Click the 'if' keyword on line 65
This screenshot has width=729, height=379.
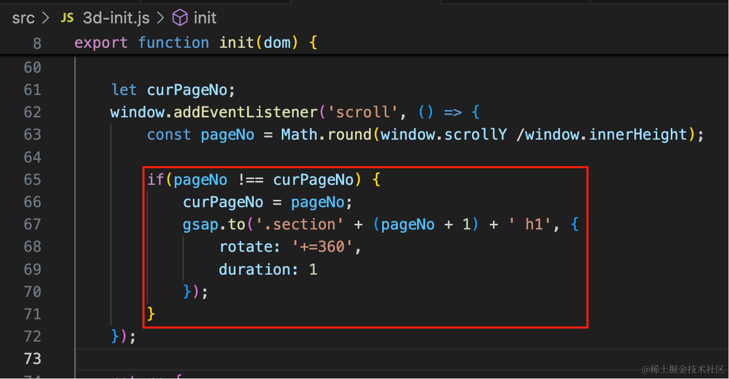point(156,180)
